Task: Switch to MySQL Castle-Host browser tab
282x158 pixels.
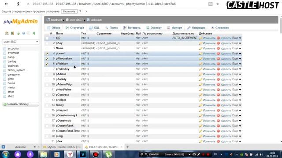Action: [62, 147]
